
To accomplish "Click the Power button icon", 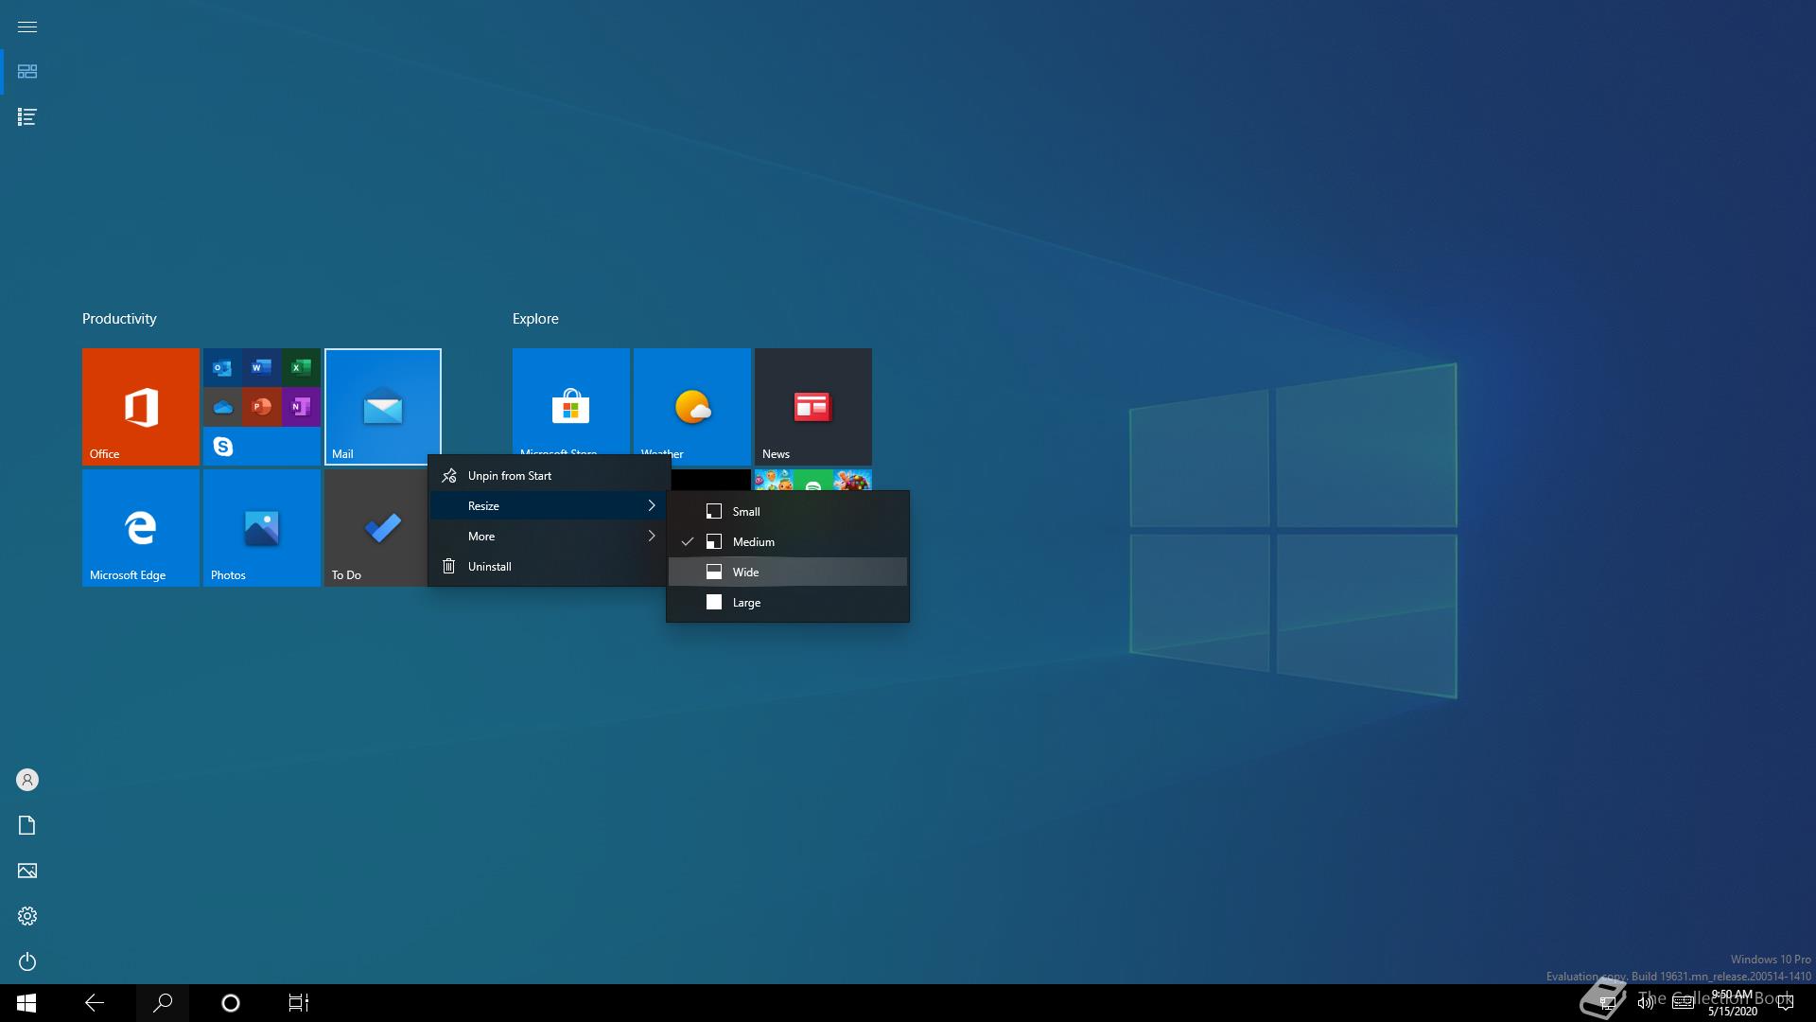I will click(27, 961).
